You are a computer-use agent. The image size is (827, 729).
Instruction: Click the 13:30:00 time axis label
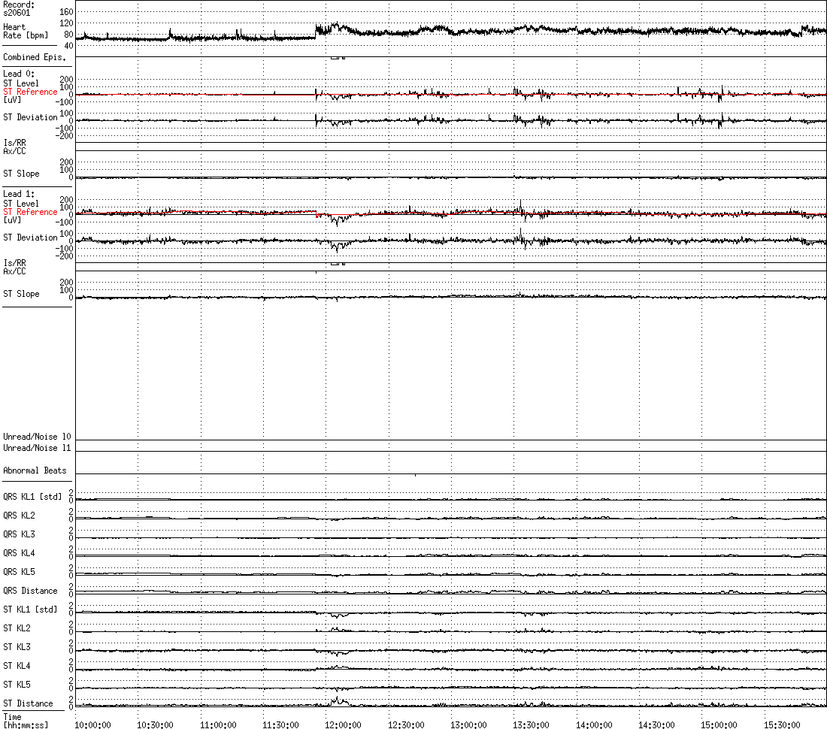pos(531,724)
